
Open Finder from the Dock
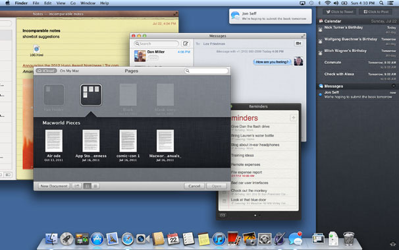pos(51,239)
